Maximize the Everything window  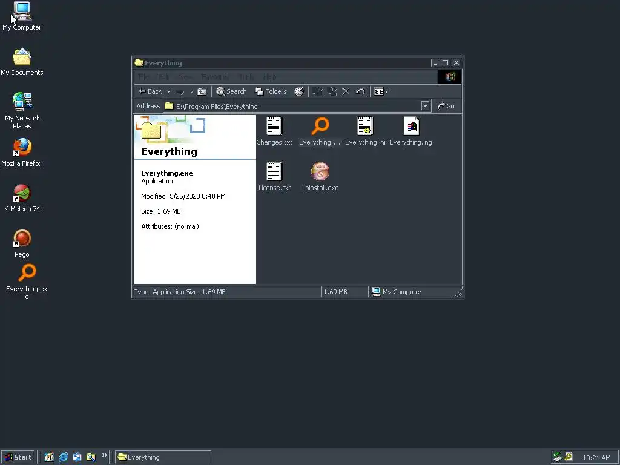445,63
